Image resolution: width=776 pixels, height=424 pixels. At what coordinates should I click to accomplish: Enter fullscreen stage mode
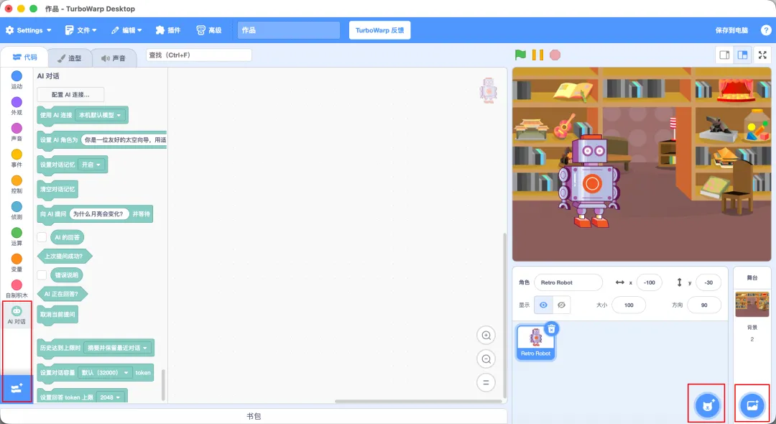tap(762, 55)
